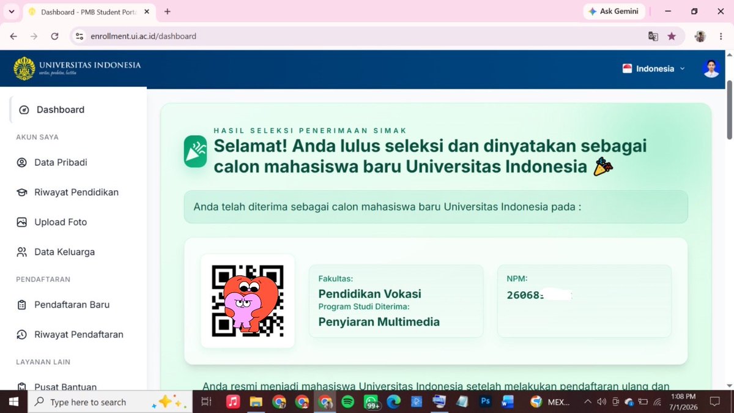Click the page vertical scrollbar

(x=728, y=110)
